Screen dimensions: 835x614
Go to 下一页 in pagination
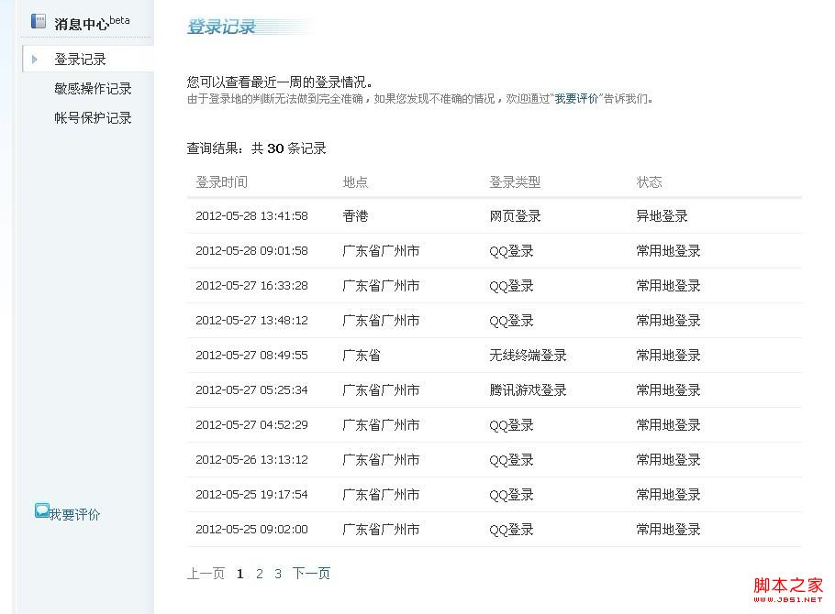pos(312,573)
